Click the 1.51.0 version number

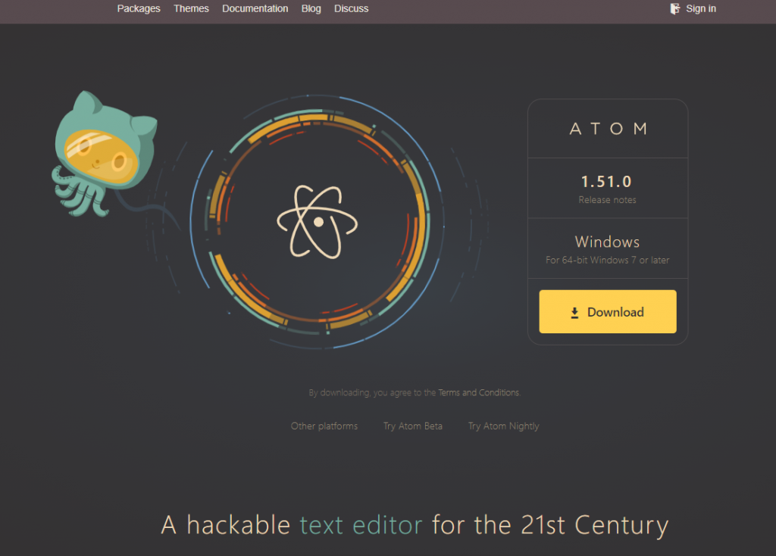[x=606, y=182]
